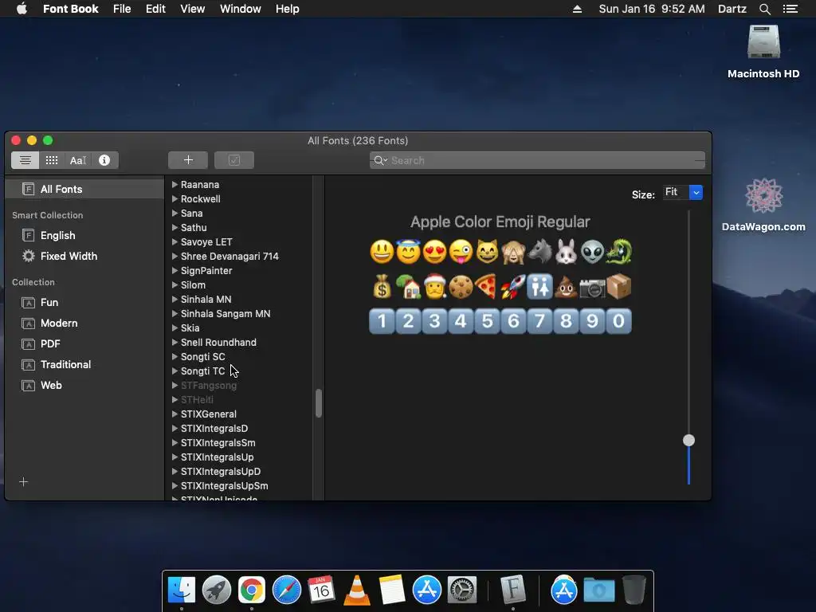Click the All Fonts icon

(28, 189)
